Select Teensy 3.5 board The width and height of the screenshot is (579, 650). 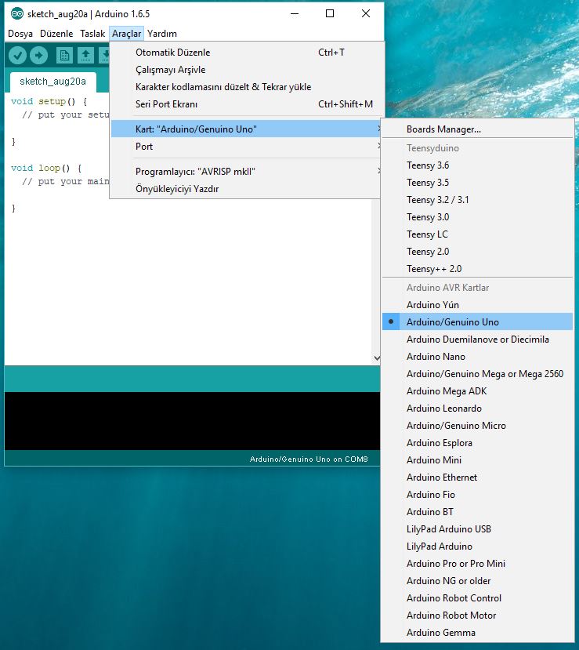point(477,183)
